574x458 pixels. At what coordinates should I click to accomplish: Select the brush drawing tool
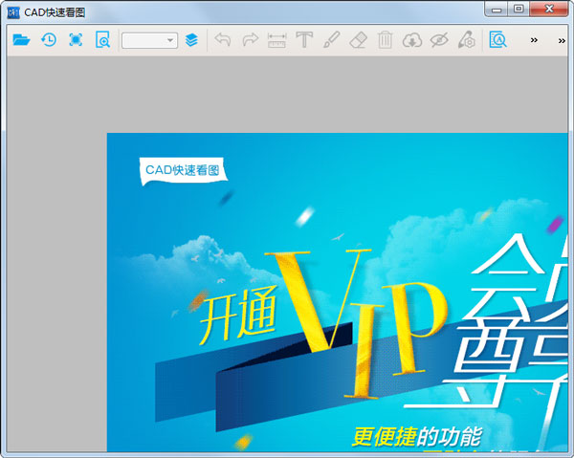[x=331, y=40]
